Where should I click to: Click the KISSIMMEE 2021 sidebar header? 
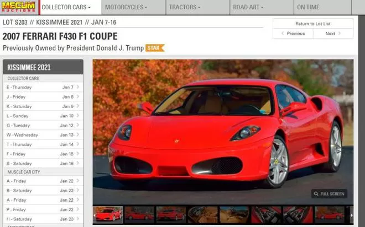pyautogui.click(x=43, y=67)
